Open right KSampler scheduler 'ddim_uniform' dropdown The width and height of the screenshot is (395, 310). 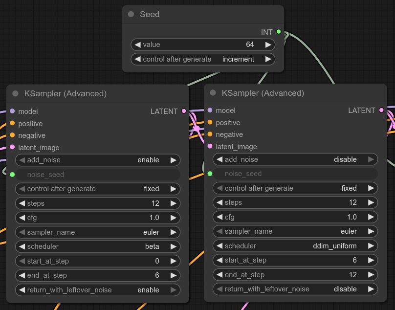(295, 246)
